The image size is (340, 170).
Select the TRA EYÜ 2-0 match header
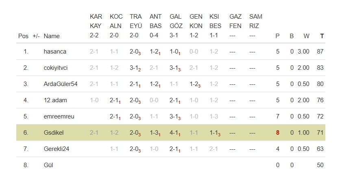pos(135,26)
